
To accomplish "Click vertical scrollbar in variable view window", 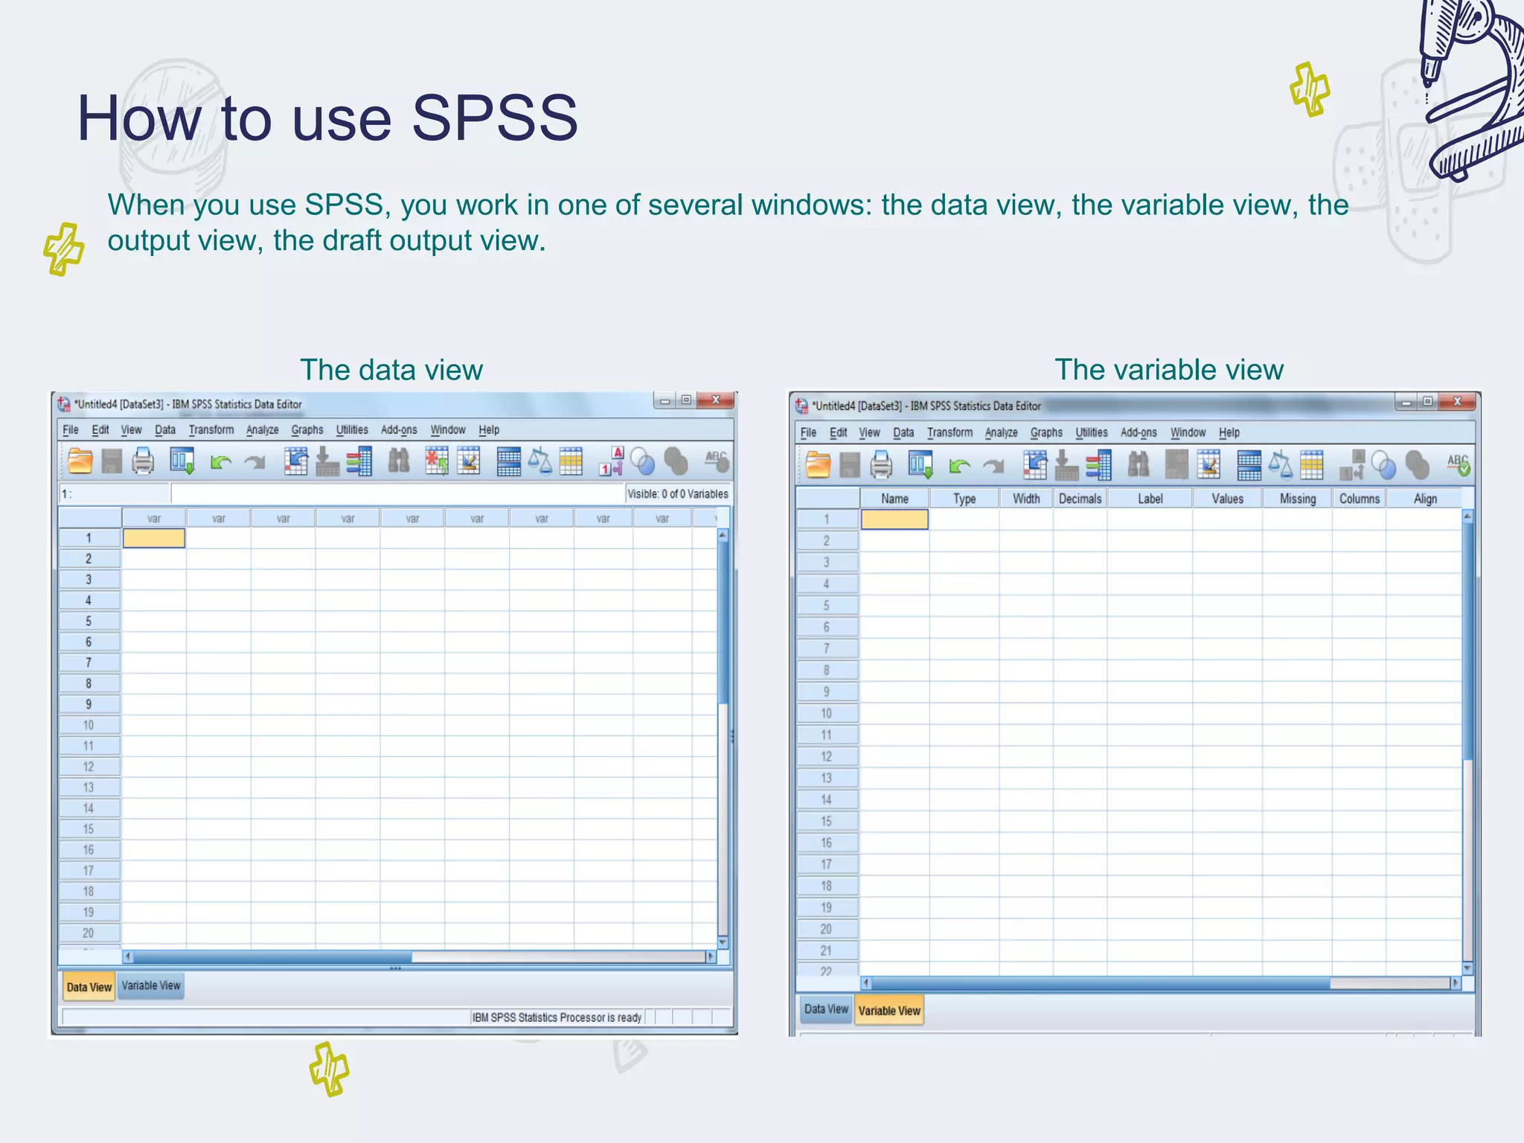I will click(x=1468, y=742).
